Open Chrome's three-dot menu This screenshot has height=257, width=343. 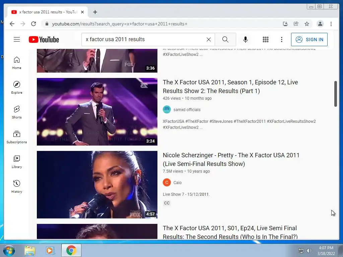click(331, 24)
